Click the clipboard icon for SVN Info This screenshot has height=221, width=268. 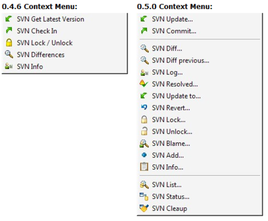tap(144, 167)
